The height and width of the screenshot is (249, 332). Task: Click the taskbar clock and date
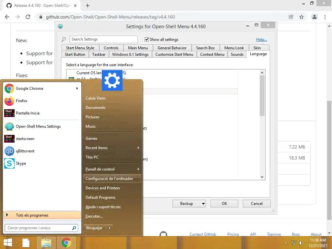318,243
